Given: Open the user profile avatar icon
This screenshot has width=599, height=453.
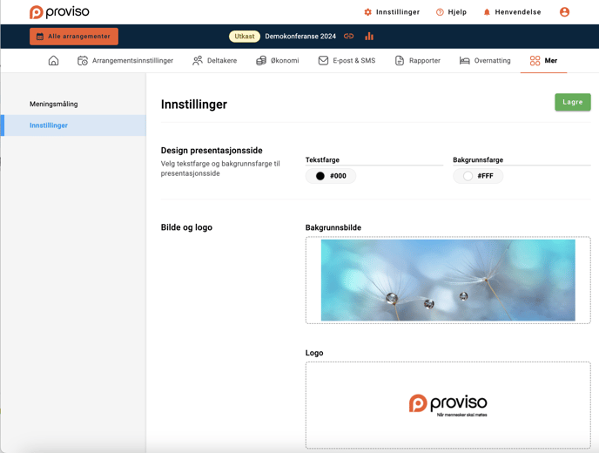Looking at the screenshot, I should coord(564,12).
